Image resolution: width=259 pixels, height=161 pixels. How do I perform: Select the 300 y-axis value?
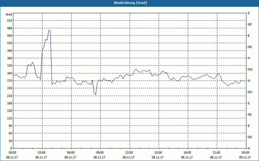click(x=10, y=73)
